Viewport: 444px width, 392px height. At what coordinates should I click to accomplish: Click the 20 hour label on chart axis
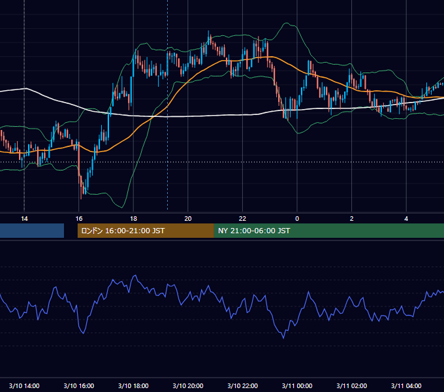click(x=188, y=219)
